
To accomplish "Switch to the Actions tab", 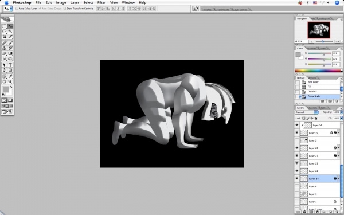I will pos(312,78).
